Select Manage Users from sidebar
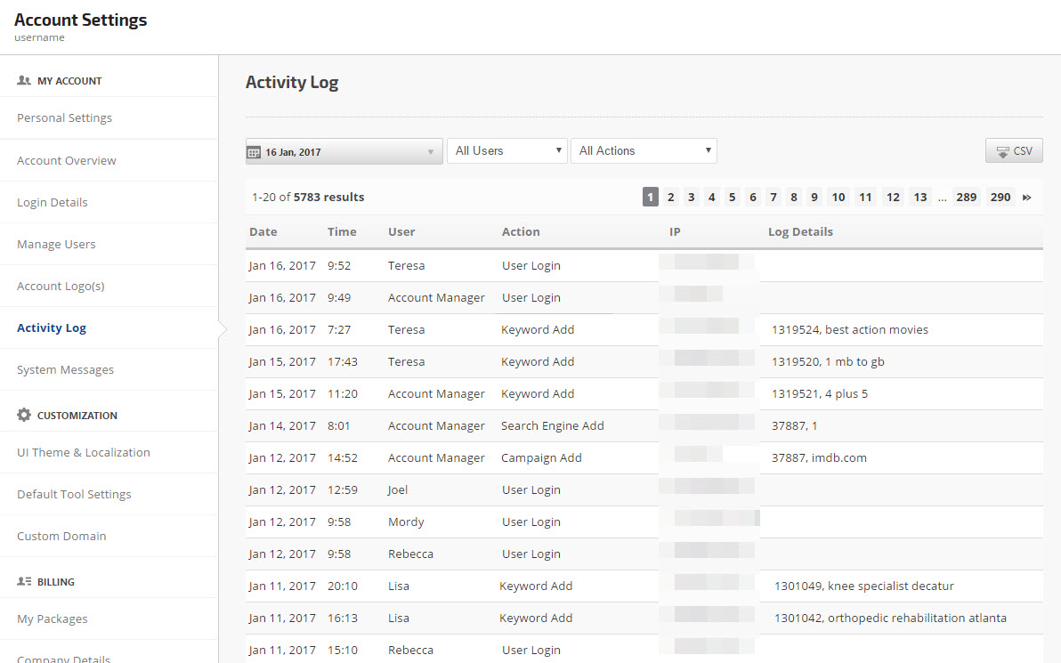This screenshot has height=663, width=1061. pos(56,245)
